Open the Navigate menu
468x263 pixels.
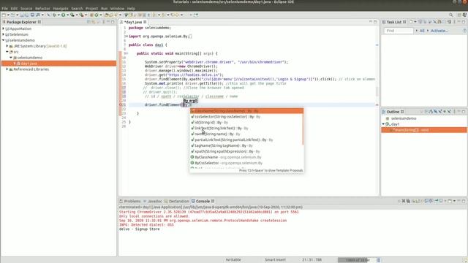pyautogui.click(x=61, y=8)
